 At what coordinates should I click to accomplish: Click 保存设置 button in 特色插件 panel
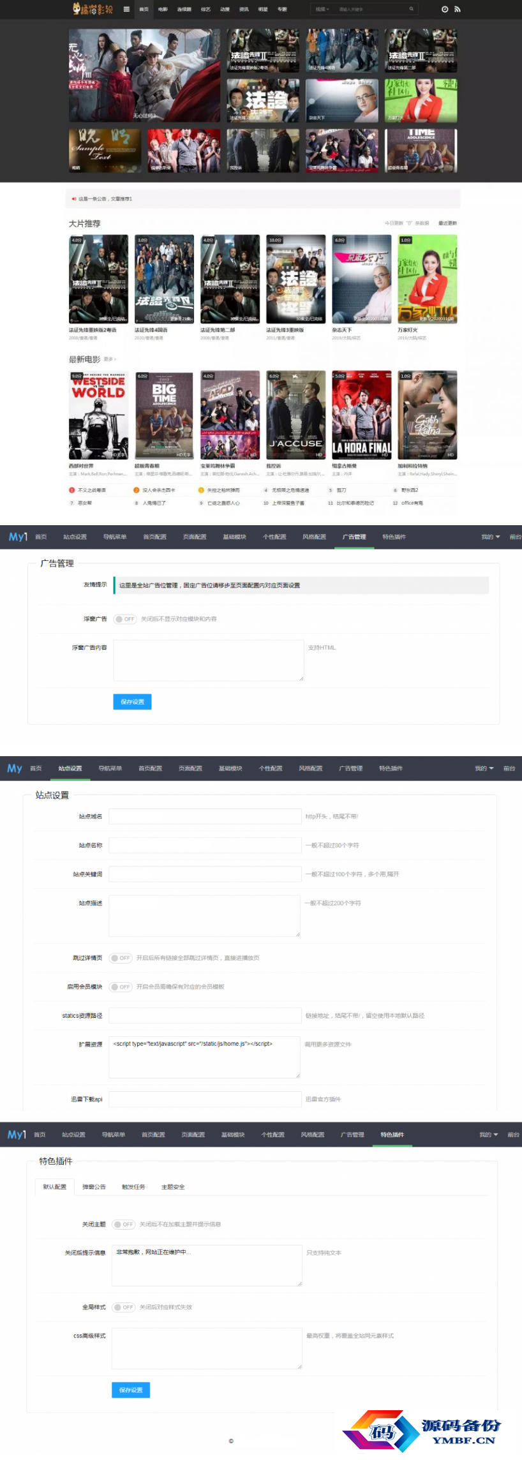pos(131,1390)
